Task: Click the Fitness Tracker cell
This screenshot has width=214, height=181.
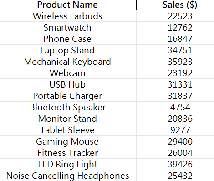Action: point(68,153)
